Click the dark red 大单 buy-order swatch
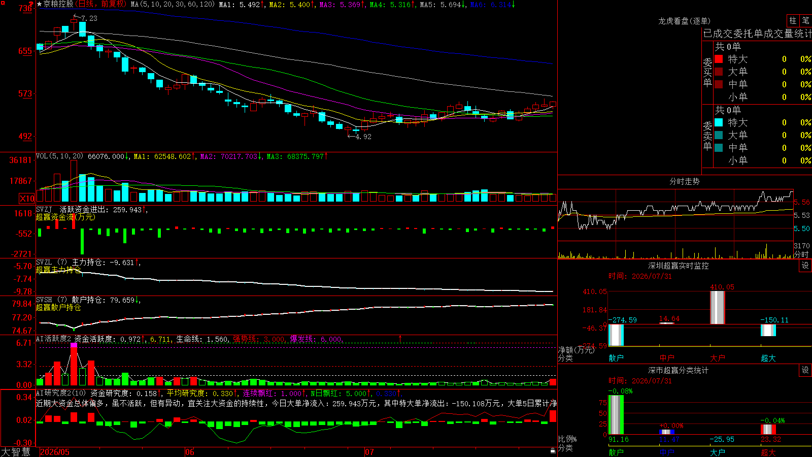812x457 pixels. pos(719,72)
